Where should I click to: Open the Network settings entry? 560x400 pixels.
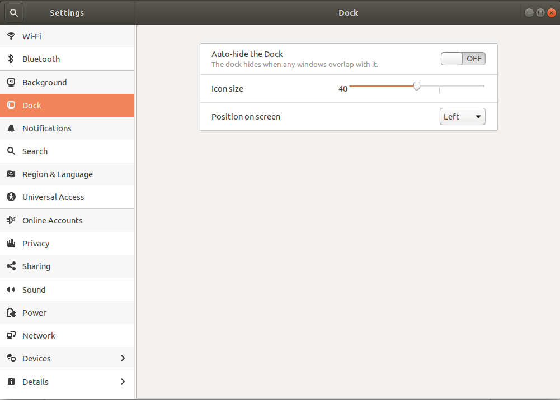(39, 336)
